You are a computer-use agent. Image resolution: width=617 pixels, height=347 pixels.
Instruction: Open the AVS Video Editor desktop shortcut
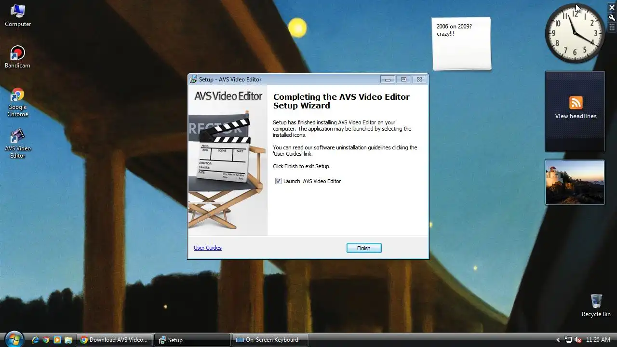click(18, 144)
